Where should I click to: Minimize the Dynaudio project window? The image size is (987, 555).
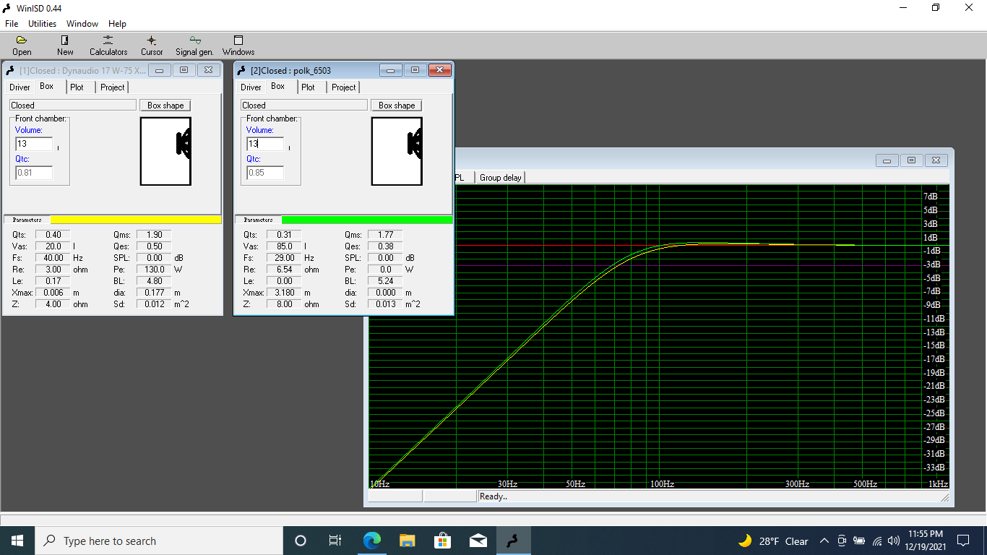160,70
